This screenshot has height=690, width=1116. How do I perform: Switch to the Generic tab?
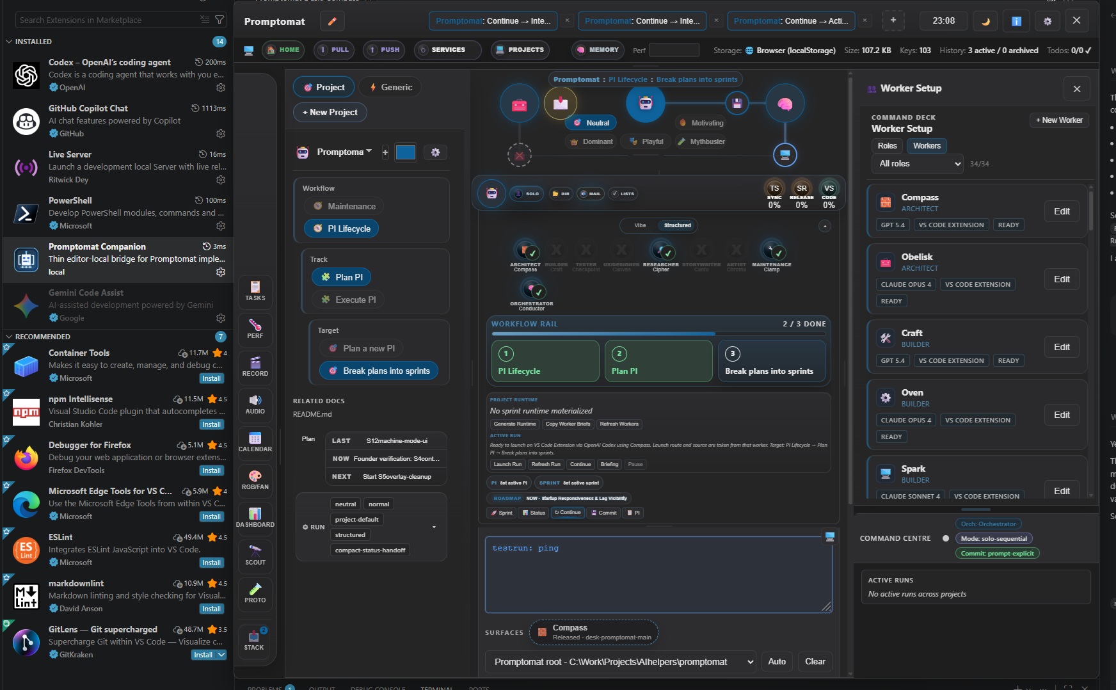click(390, 88)
